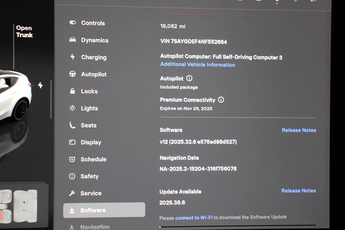Click the Lights sun icon

pyautogui.click(x=72, y=108)
